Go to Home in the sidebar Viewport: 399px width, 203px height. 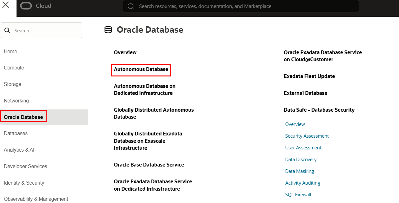[10, 51]
